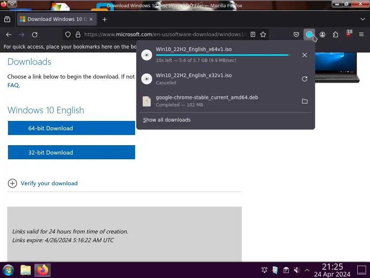Click the downloads progress toolbar button
The height and width of the screenshot is (278, 370).
309,34
